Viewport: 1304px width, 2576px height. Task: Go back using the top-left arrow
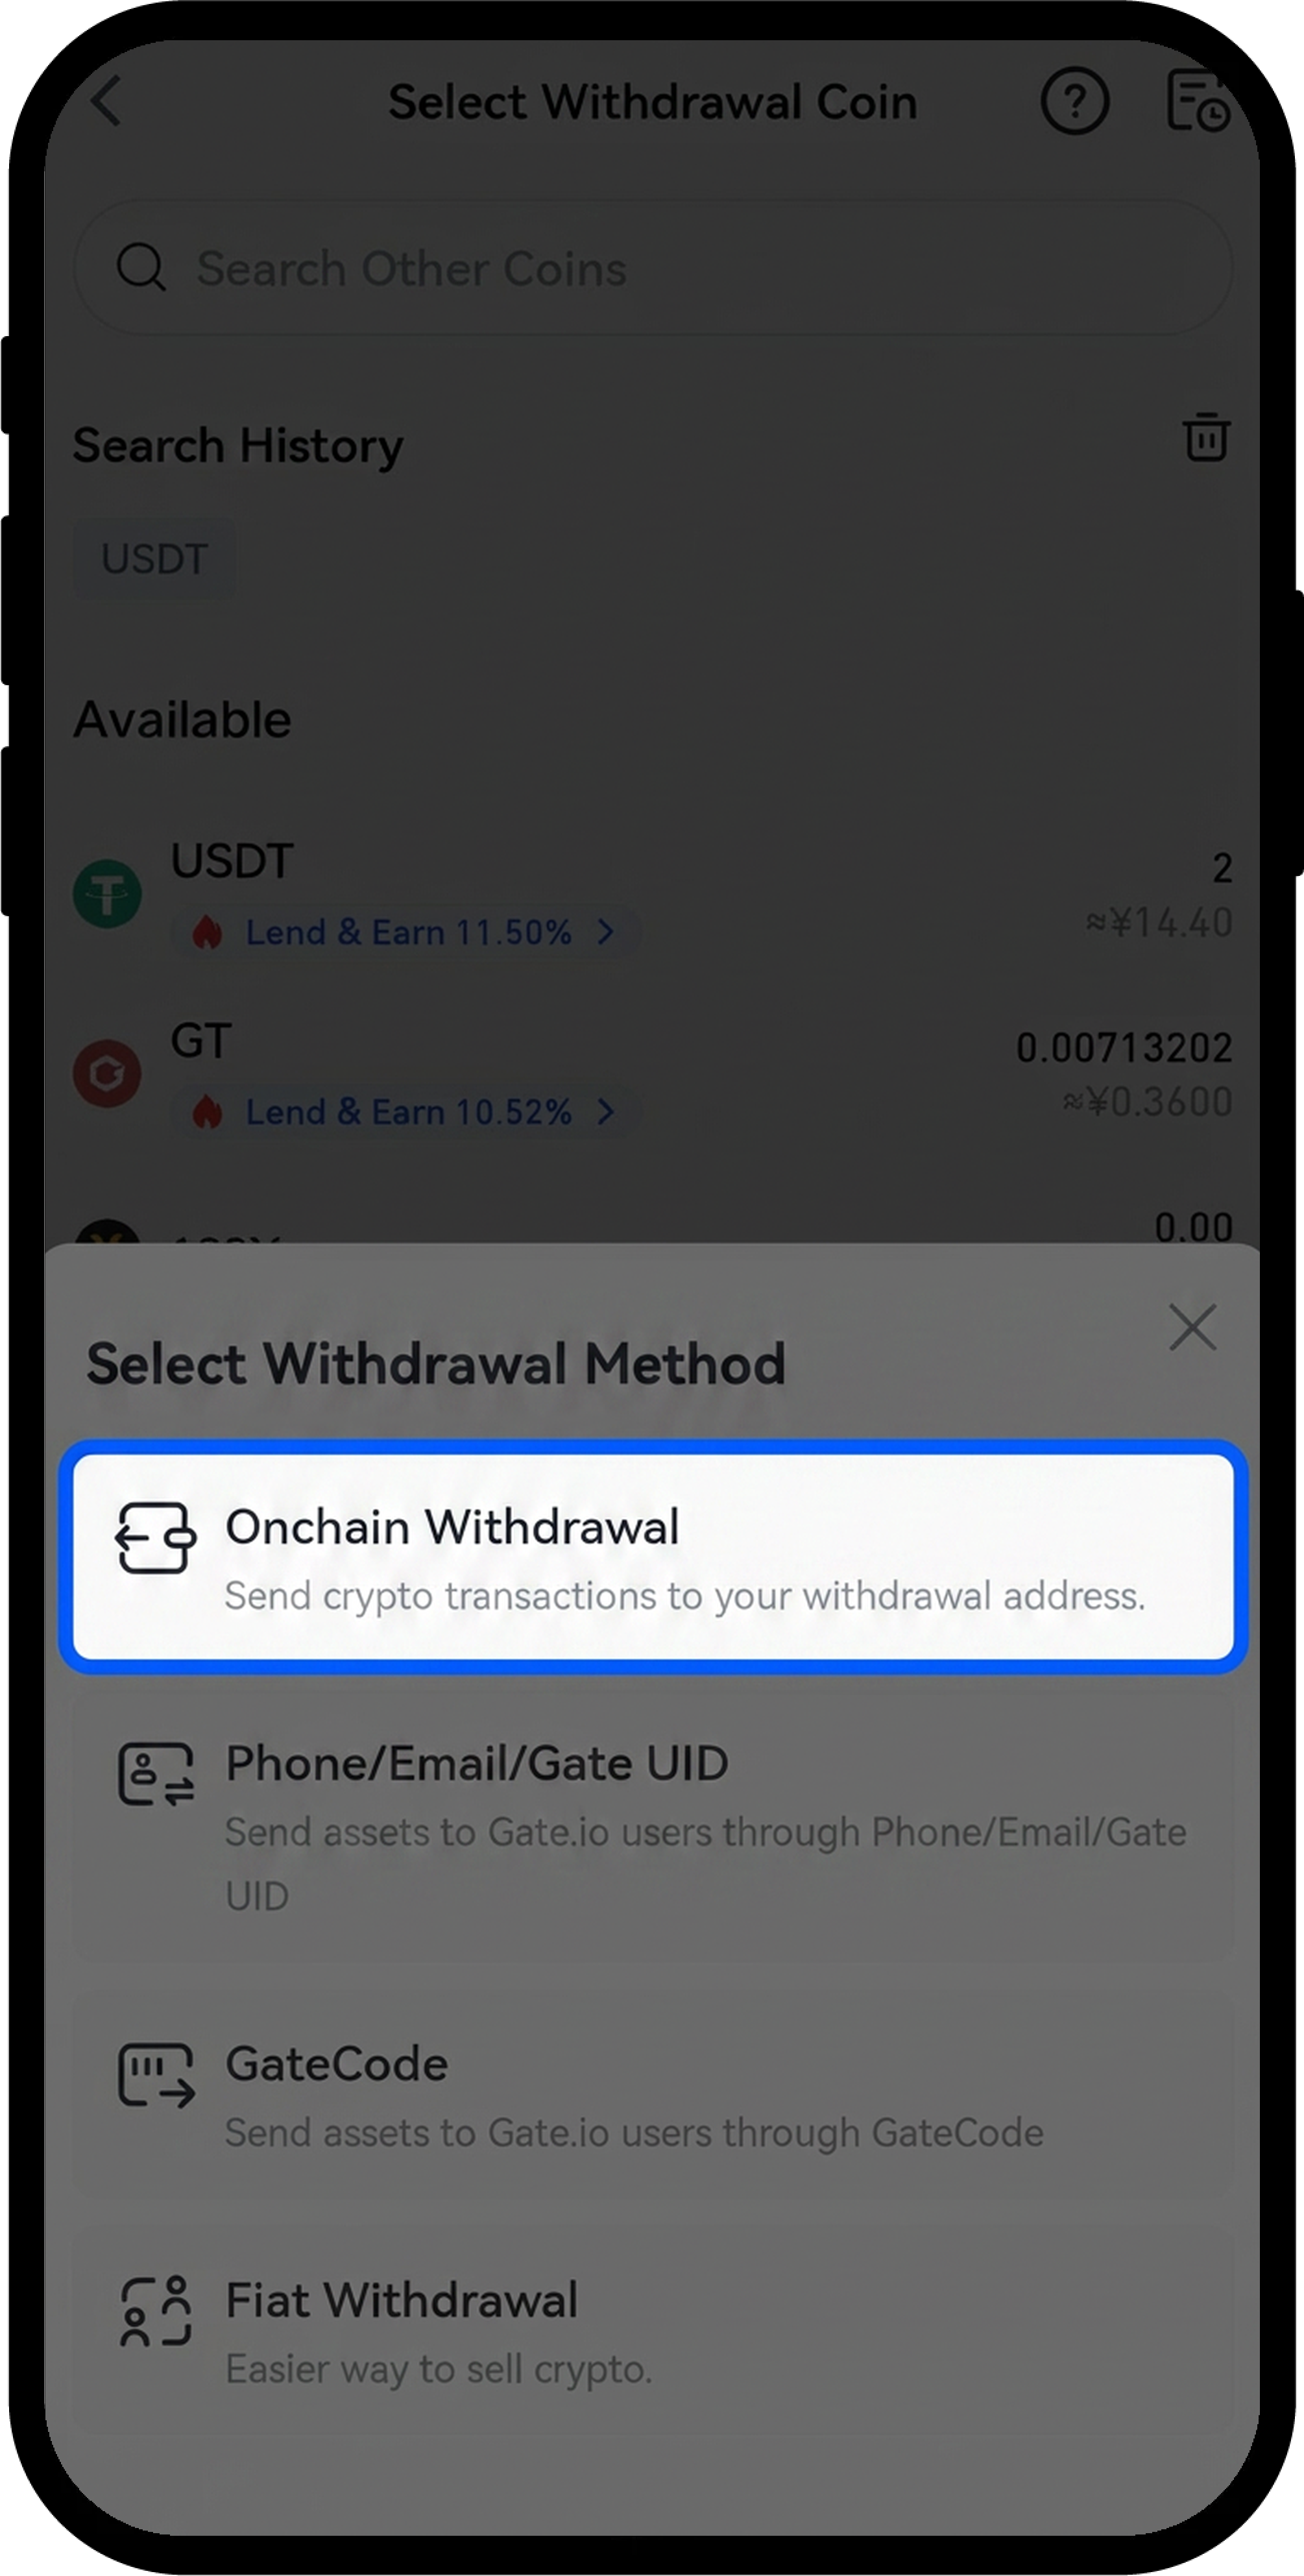tap(106, 101)
